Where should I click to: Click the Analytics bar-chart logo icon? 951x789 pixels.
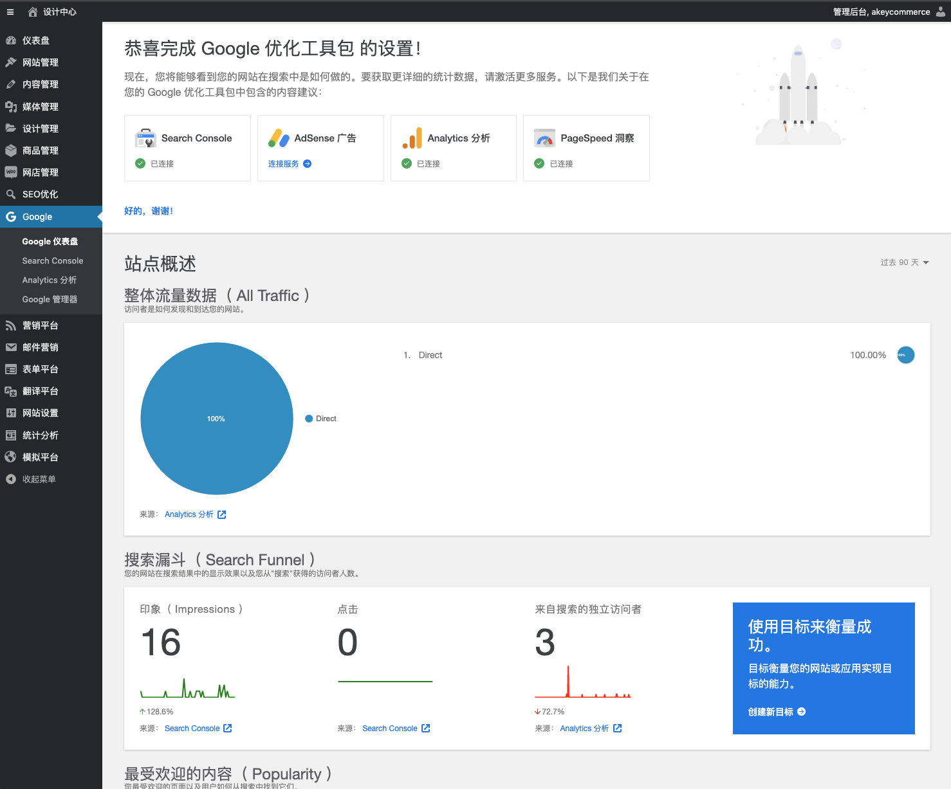pos(412,138)
